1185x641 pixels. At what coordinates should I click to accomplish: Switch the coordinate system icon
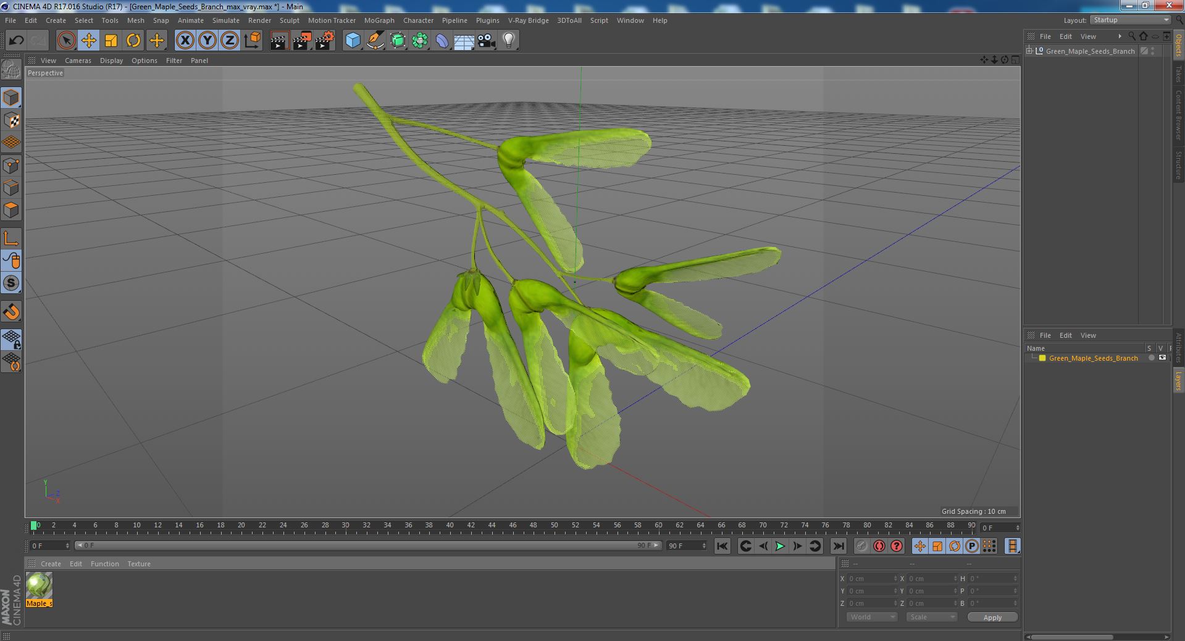[x=252, y=41]
